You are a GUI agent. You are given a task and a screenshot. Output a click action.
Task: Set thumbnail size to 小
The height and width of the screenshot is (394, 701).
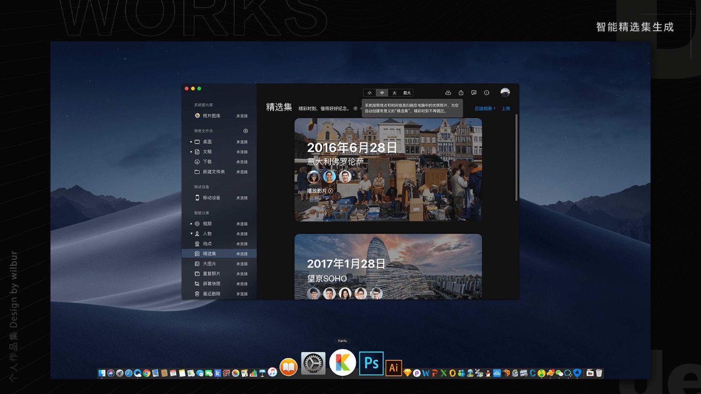coord(369,93)
